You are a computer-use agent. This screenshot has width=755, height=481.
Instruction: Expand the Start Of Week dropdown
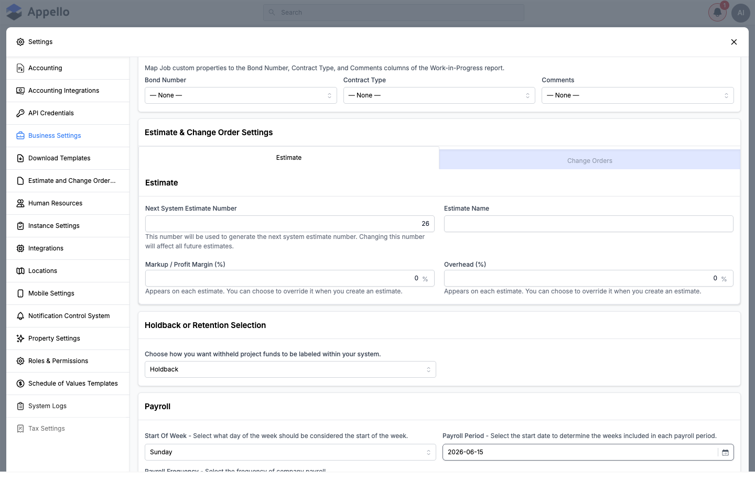(x=290, y=452)
